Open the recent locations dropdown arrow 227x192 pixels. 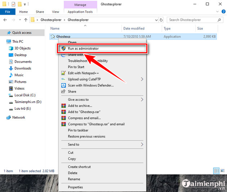(20, 20)
